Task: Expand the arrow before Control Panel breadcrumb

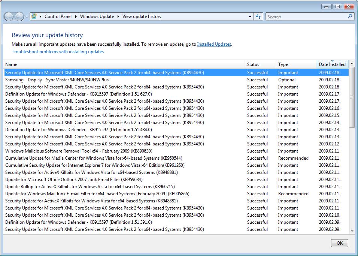Action: 40,17
